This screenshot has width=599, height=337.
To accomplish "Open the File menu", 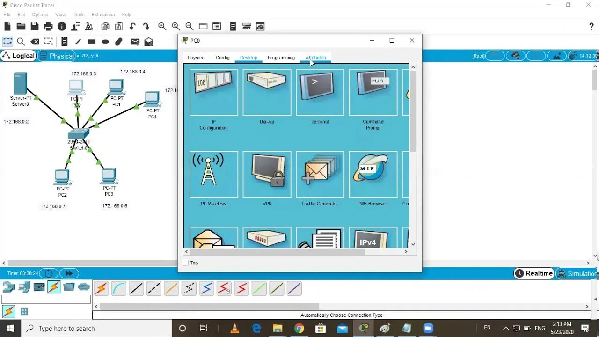I will pyautogui.click(x=7, y=15).
